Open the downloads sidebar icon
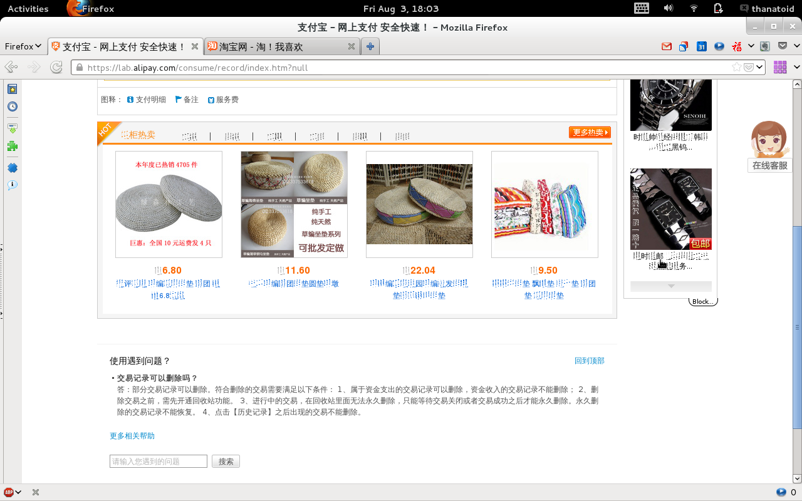 pyautogui.click(x=12, y=128)
